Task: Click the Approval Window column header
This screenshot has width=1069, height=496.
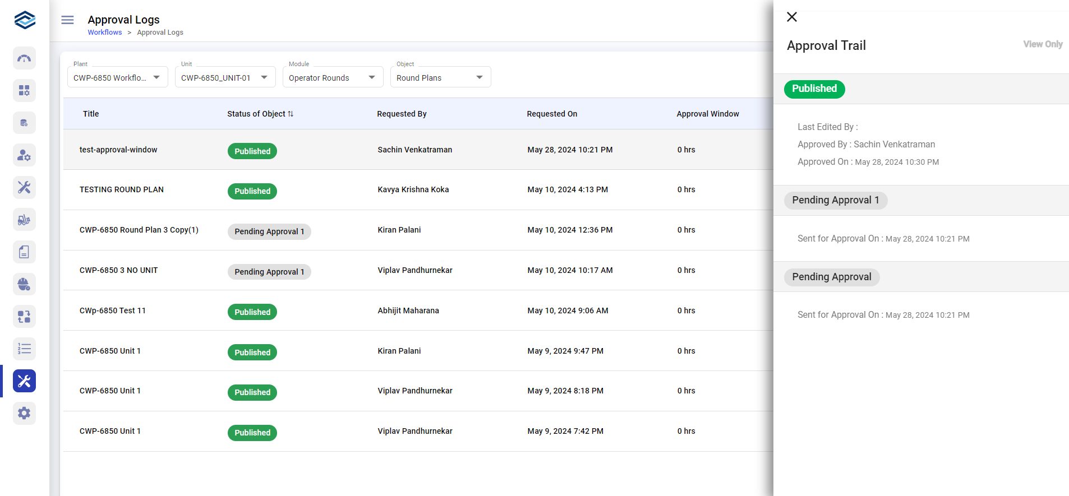Action: (708, 114)
